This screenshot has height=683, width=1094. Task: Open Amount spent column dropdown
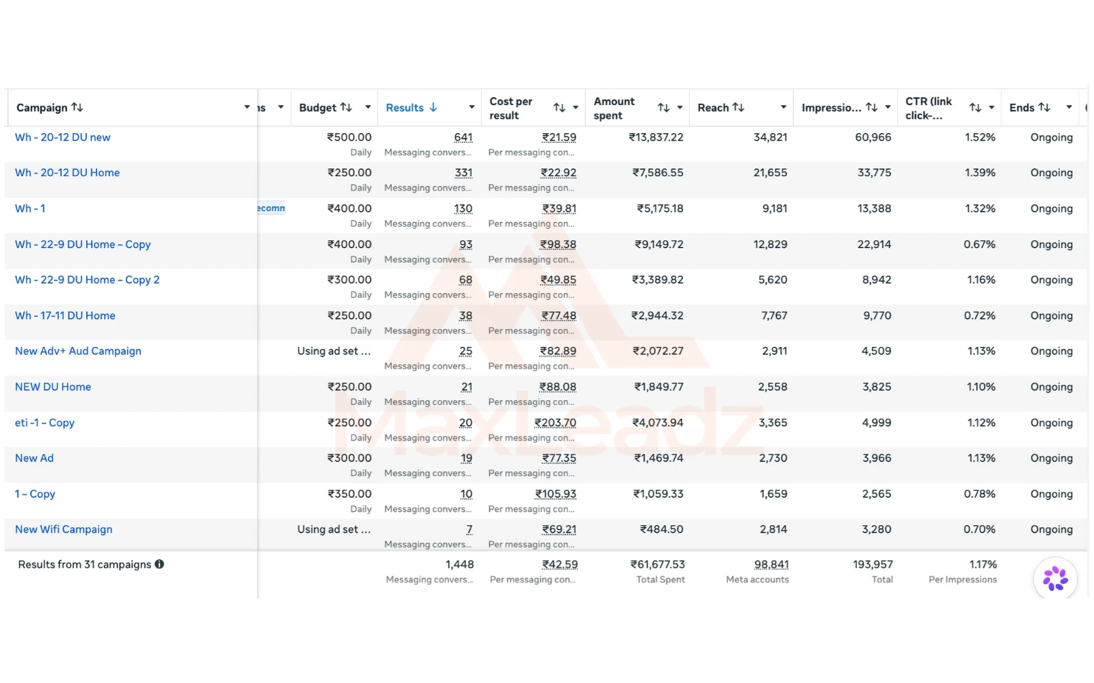[x=680, y=108]
